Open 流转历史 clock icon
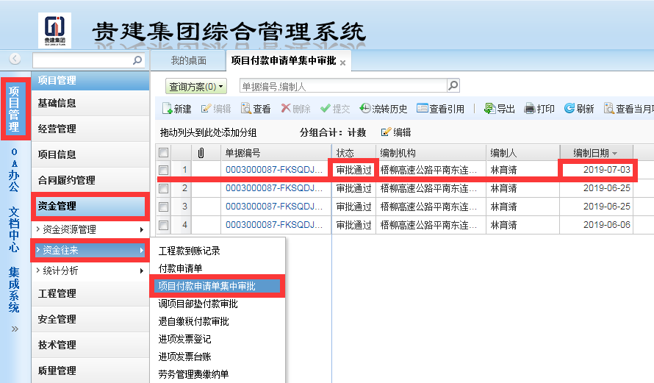 click(365, 109)
